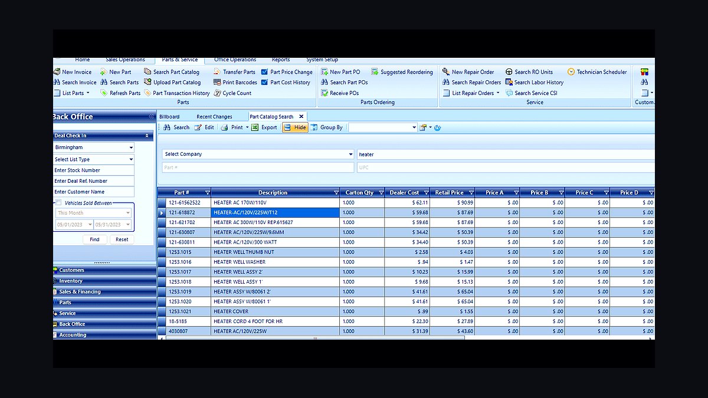708x398 pixels.
Task: Click the Find button
Action: click(94, 239)
